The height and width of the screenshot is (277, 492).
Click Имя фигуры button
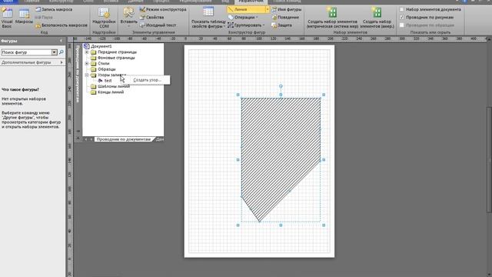tap(287, 9)
